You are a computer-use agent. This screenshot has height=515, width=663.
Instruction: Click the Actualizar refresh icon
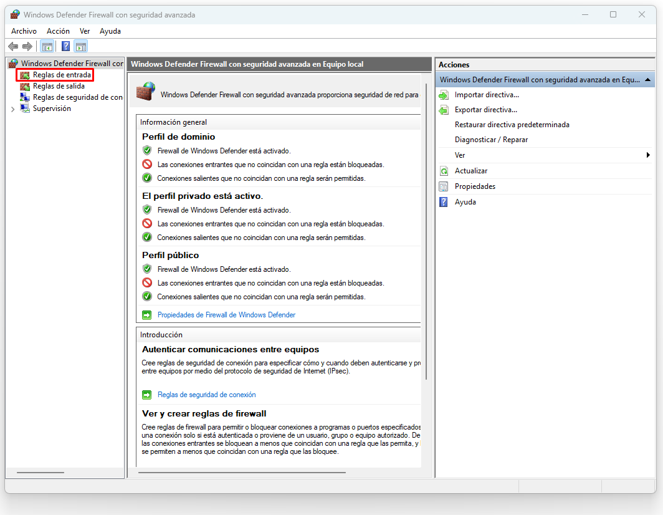444,171
